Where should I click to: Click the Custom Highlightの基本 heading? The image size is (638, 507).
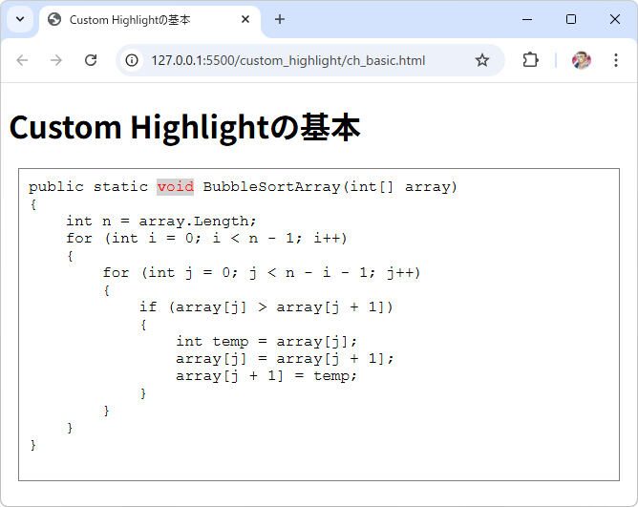(184, 127)
